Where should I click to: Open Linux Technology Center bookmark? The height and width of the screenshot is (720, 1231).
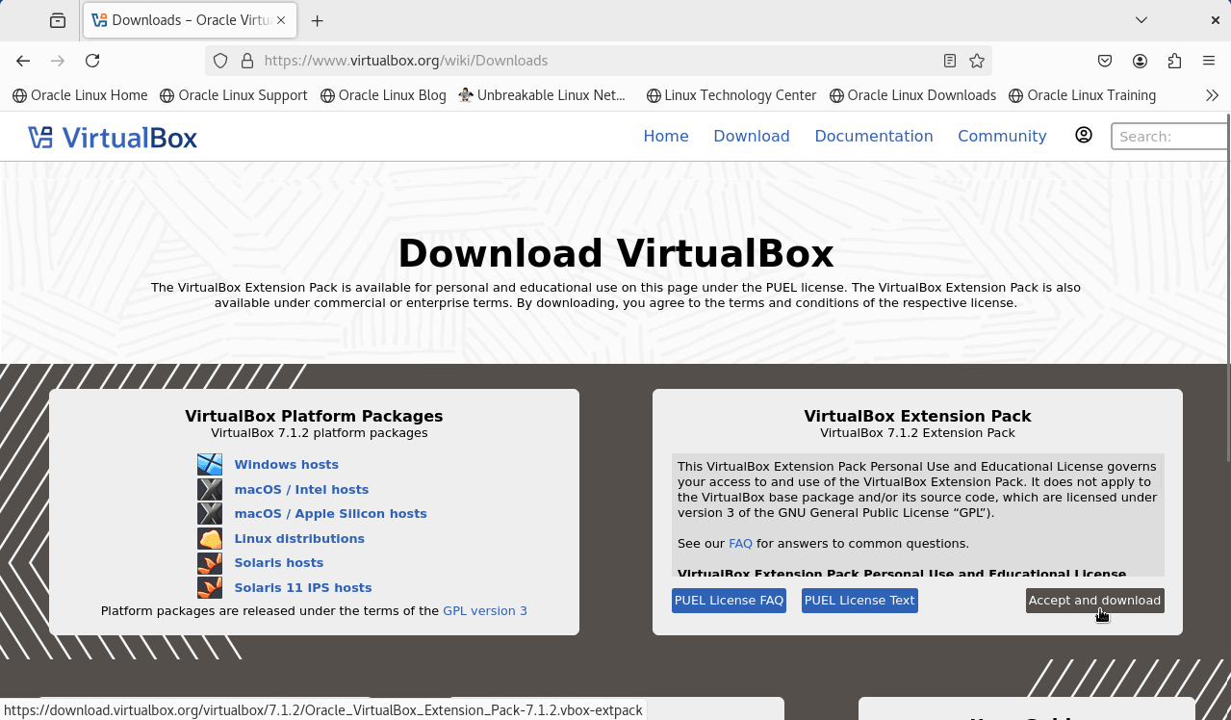click(731, 95)
